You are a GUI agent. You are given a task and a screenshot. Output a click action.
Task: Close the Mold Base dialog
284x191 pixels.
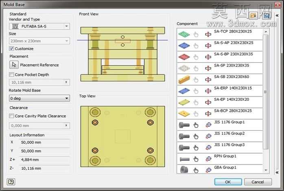pos(277,4)
